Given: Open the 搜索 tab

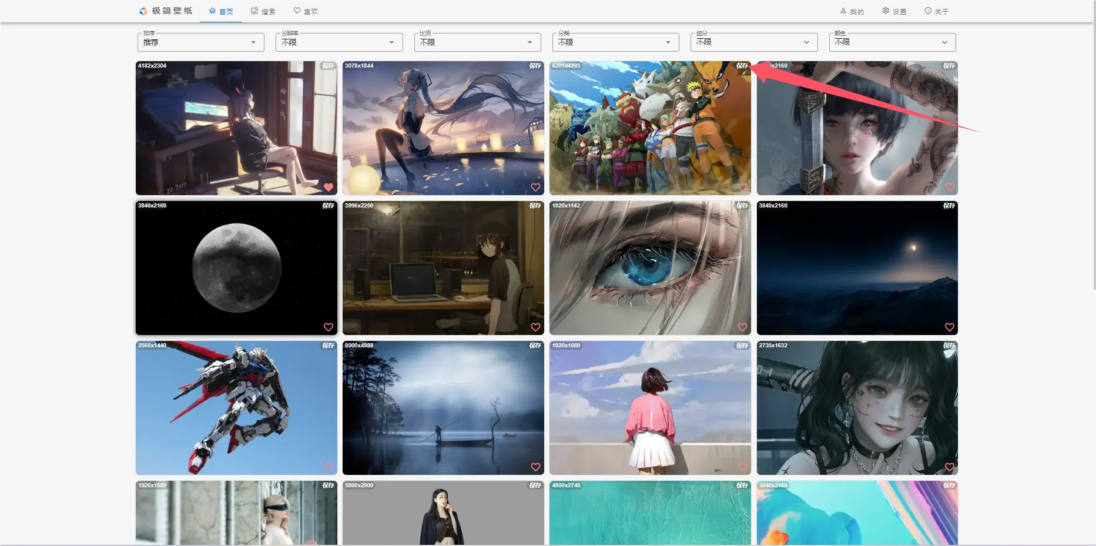Looking at the screenshot, I should coord(263,11).
